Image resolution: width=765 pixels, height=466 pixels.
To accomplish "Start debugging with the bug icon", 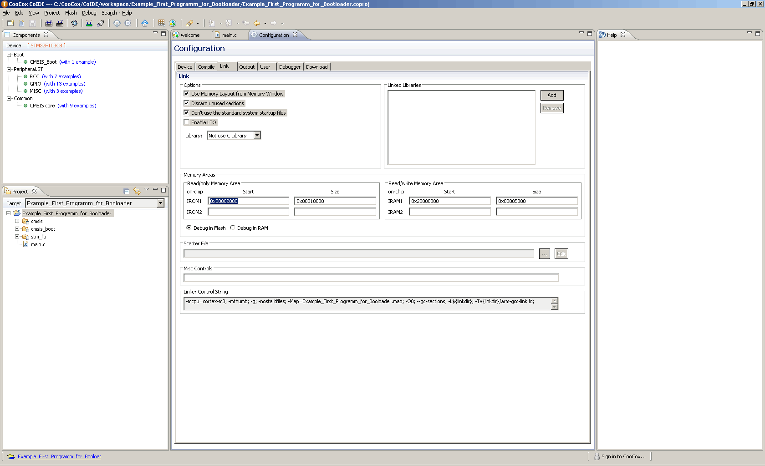I will coord(75,23).
